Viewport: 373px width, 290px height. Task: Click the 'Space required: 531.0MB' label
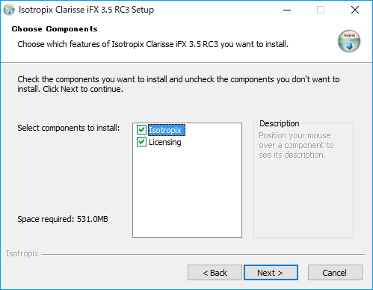point(63,219)
